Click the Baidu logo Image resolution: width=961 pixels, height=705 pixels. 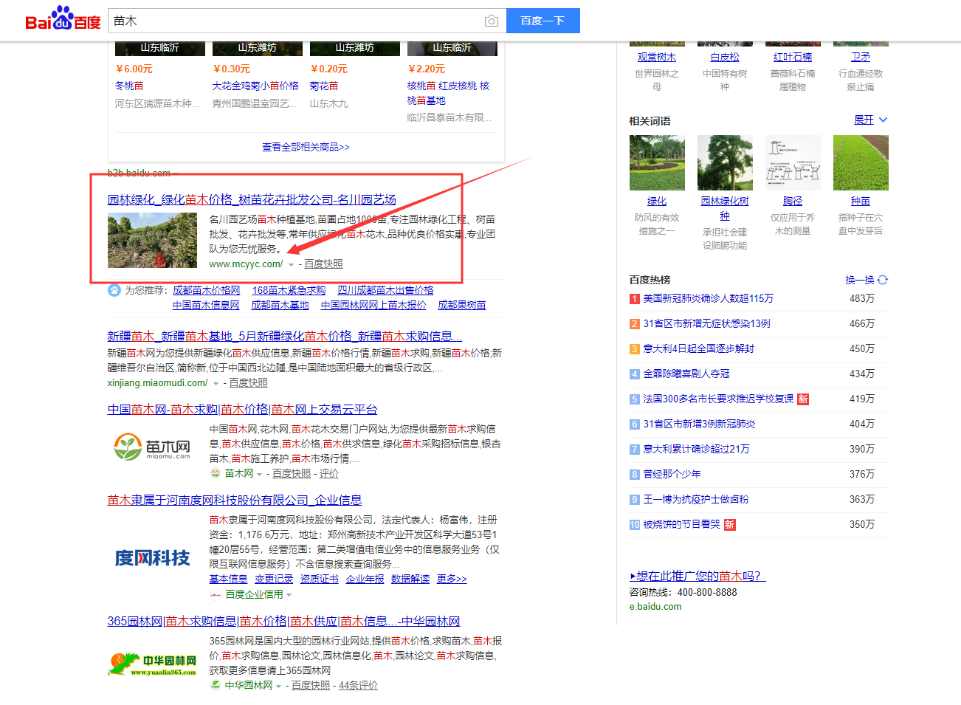63,20
